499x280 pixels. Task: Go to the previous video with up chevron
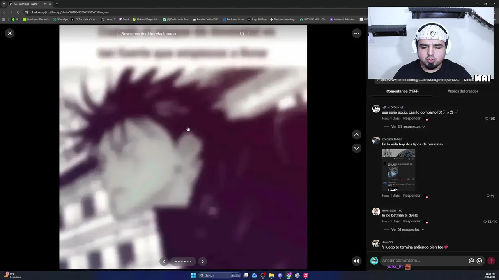(x=356, y=135)
